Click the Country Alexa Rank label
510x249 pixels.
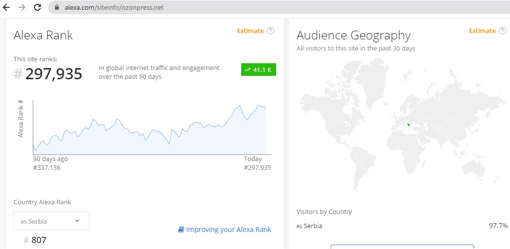pyautogui.click(x=42, y=202)
